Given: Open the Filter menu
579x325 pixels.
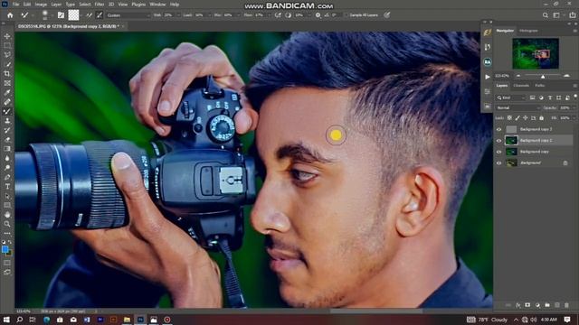Looking at the screenshot, I should (x=100, y=5).
